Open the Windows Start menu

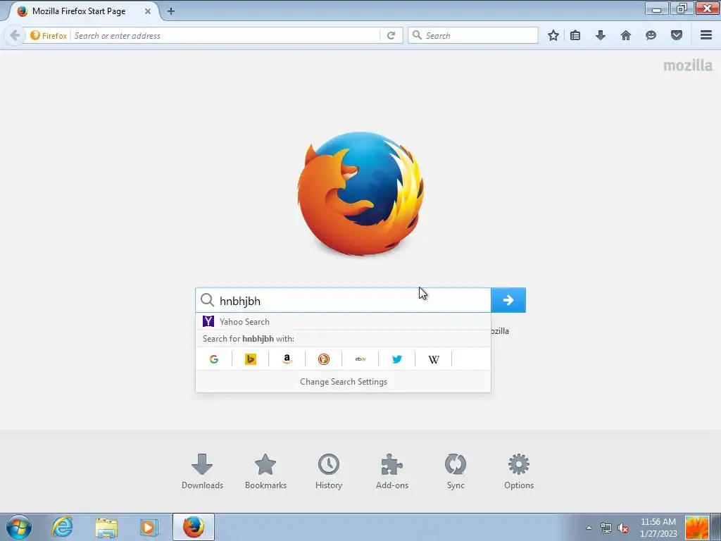click(19, 527)
